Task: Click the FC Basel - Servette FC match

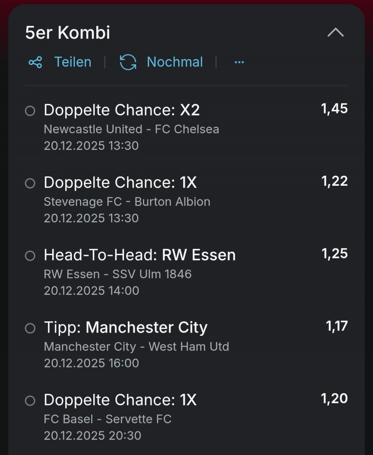Action: [108, 419]
